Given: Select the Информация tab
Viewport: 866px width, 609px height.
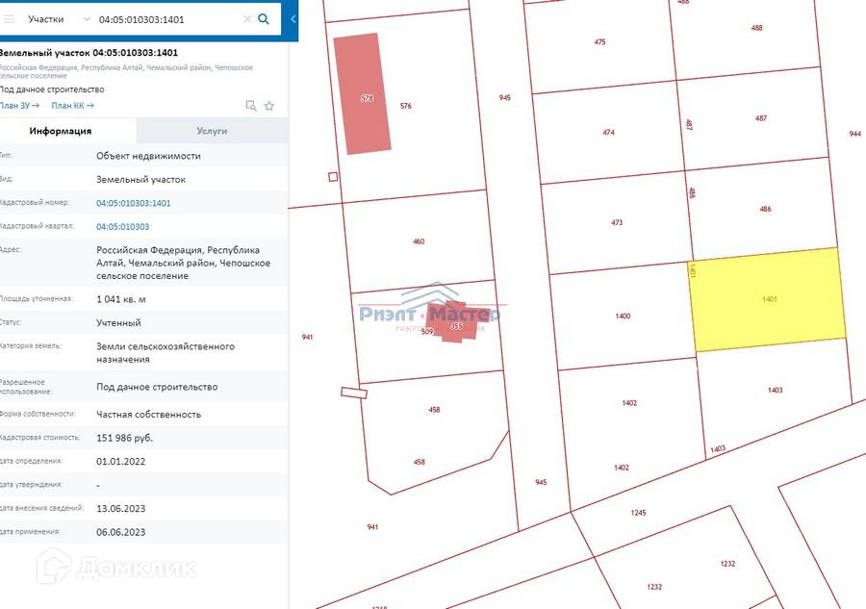Looking at the screenshot, I should [x=61, y=131].
